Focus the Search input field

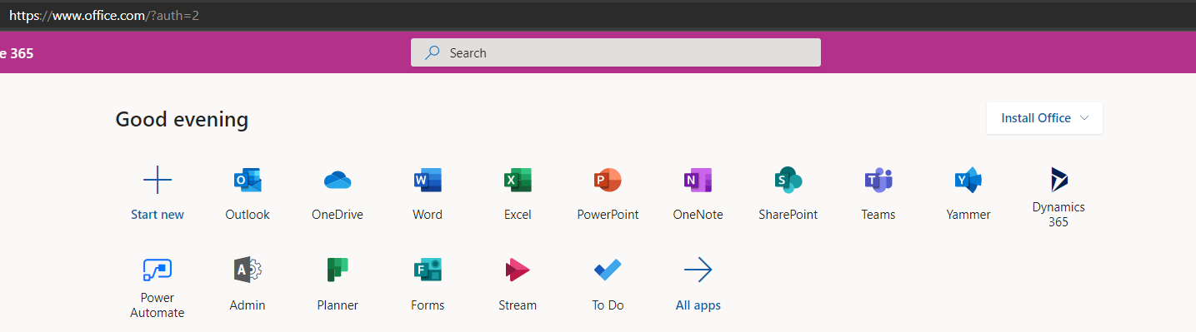click(x=616, y=52)
